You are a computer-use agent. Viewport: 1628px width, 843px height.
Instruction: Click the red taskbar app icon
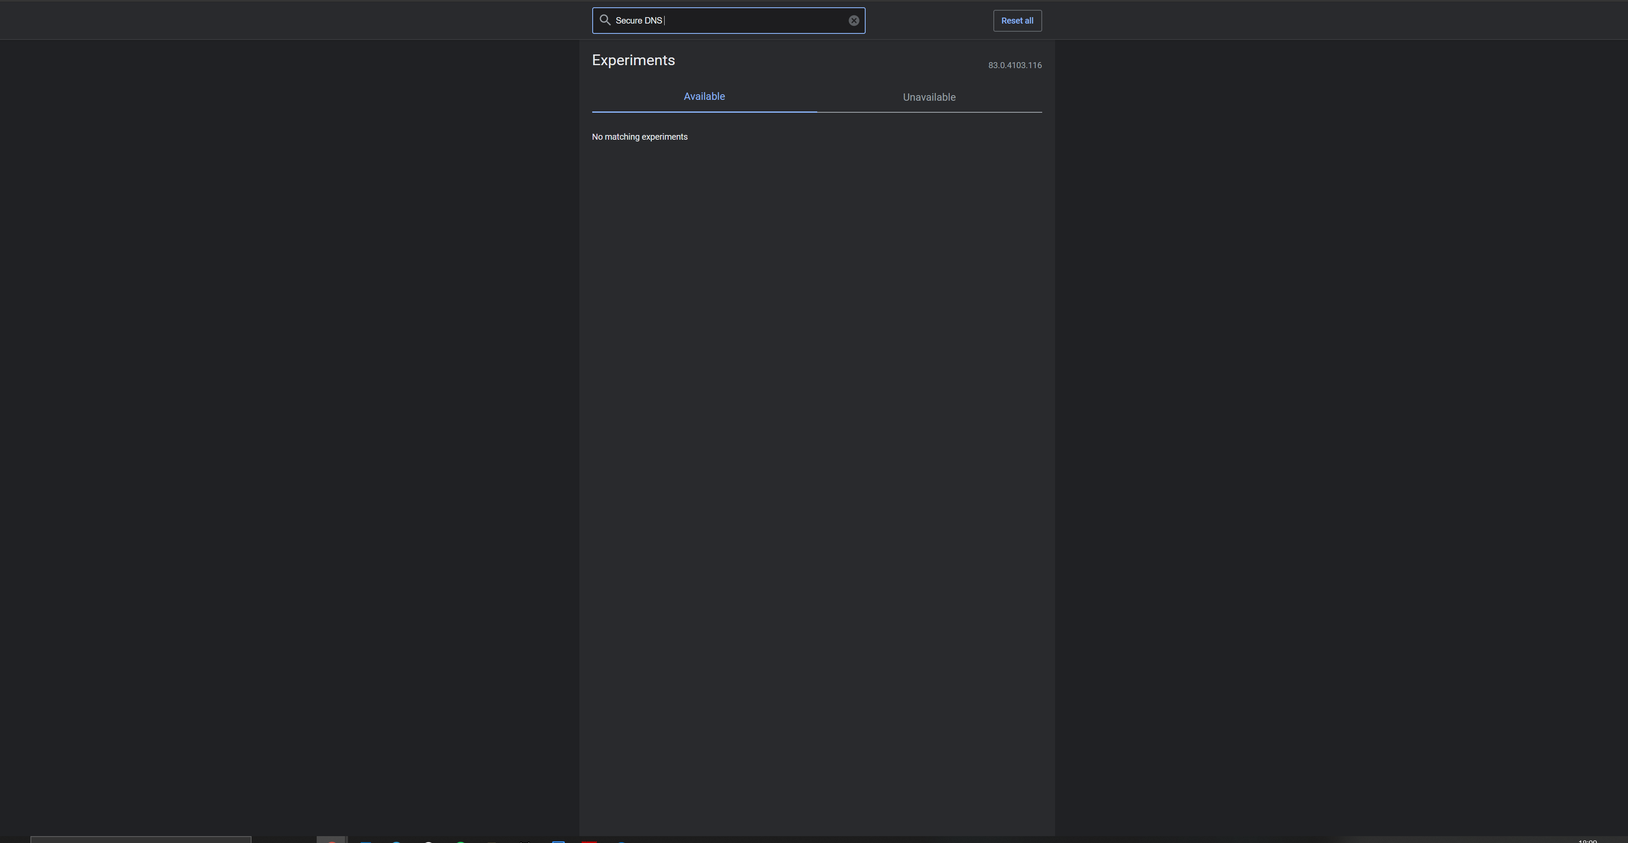pyautogui.click(x=589, y=841)
